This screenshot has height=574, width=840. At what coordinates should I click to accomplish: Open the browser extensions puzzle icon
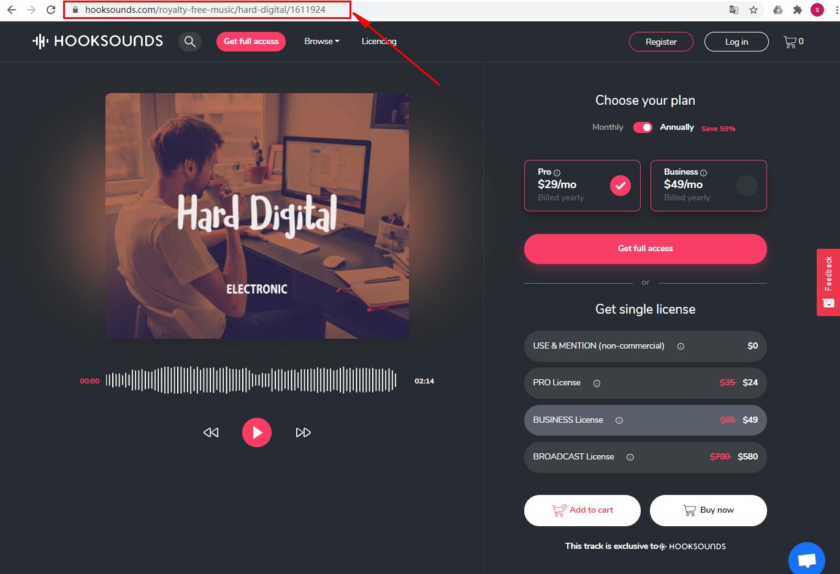click(798, 10)
